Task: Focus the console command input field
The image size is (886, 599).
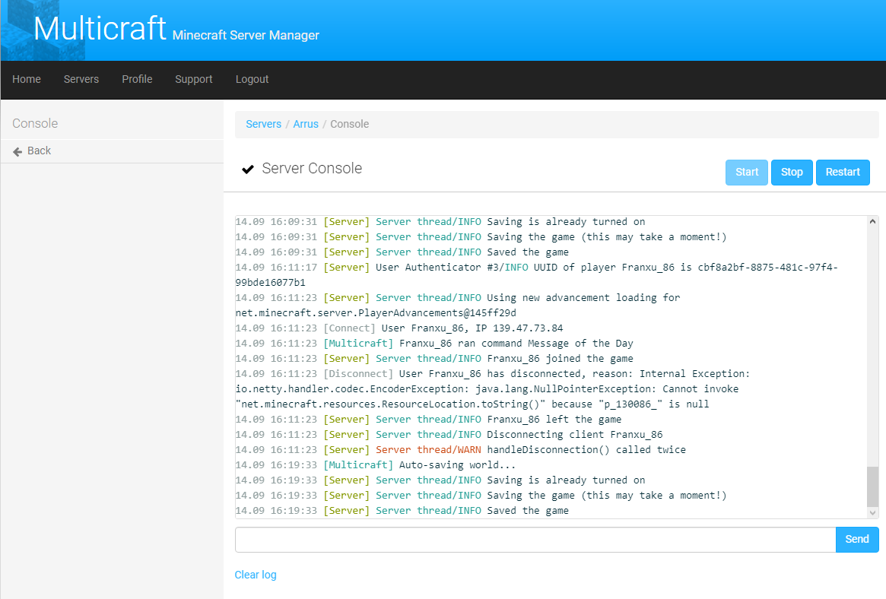Action: point(535,540)
